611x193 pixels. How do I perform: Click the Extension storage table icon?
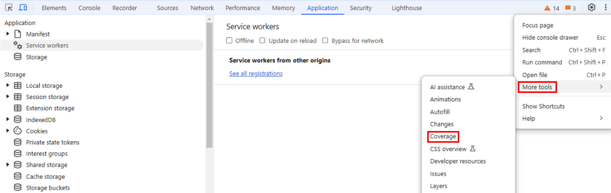click(18, 108)
